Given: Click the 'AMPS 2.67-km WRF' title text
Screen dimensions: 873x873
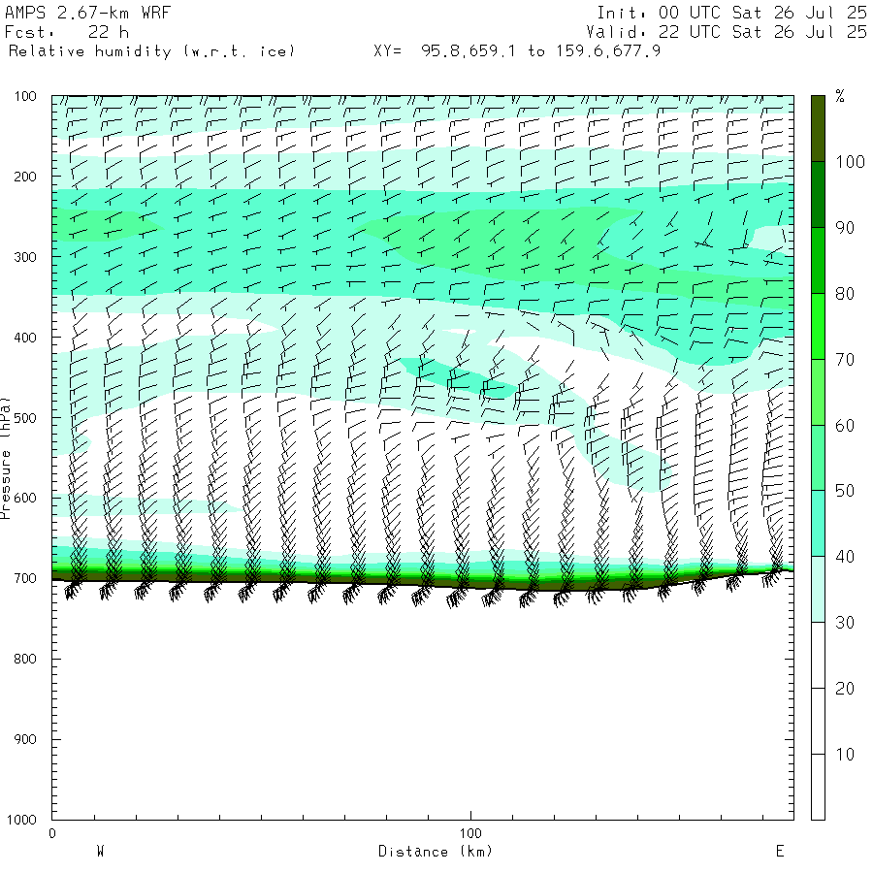Looking at the screenshot, I should [x=87, y=13].
